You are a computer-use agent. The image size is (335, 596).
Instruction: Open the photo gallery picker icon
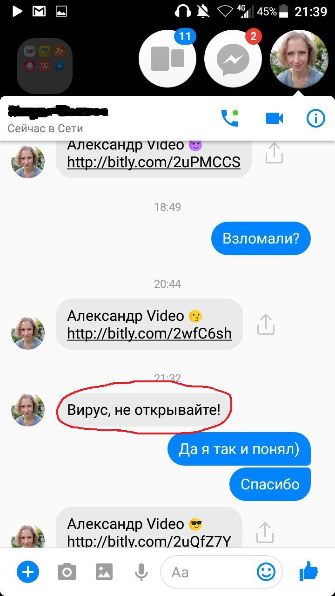click(x=105, y=572)
